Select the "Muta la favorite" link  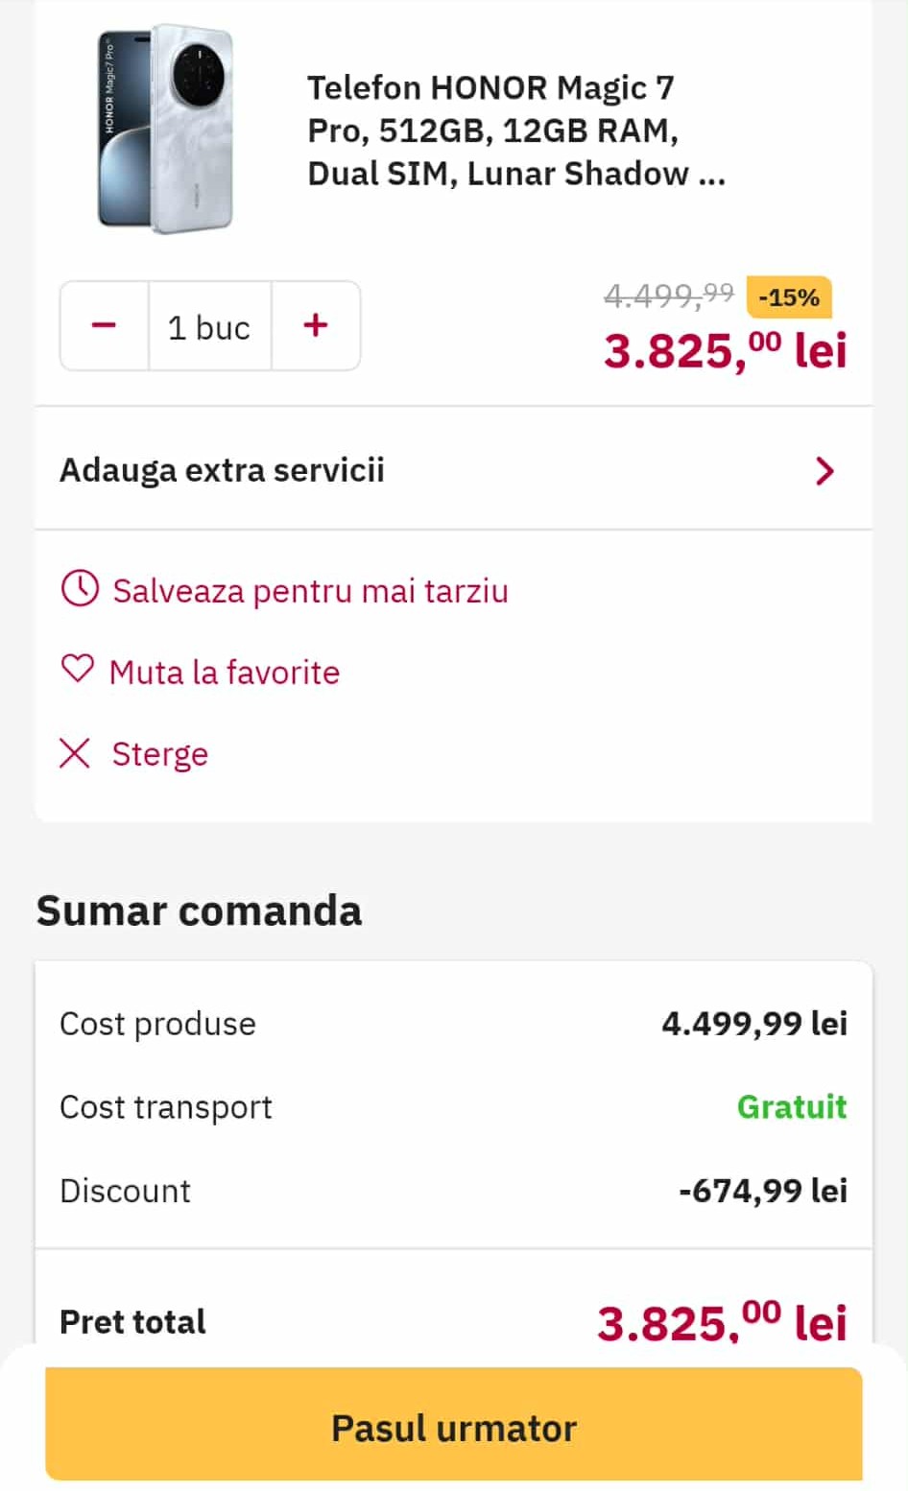click(225, 673)
